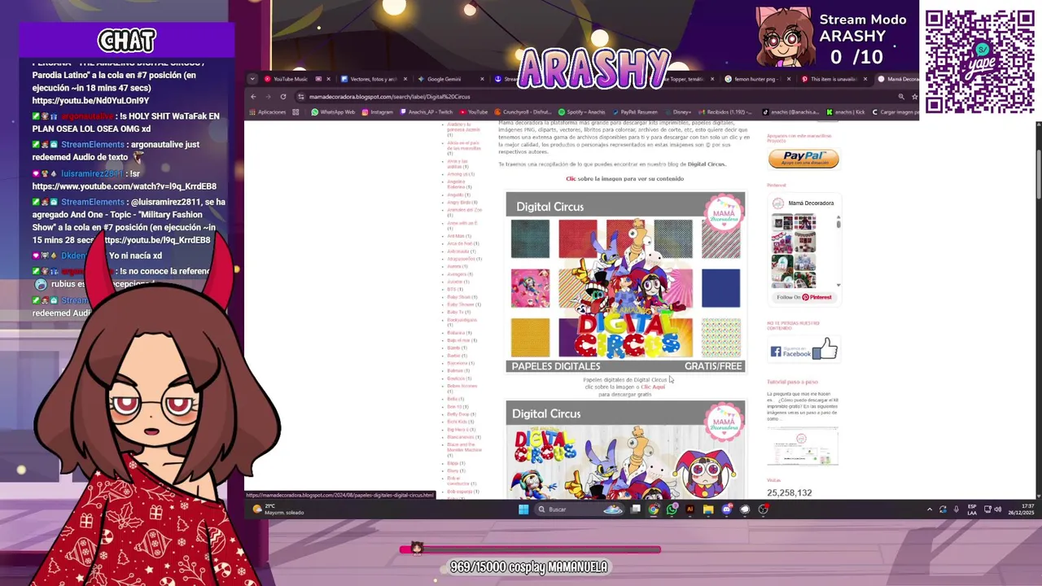The width and height of the screenshot is (1042, 586).
Task: Open File Explorer from the taskbar
Action: tap(708, 509)
